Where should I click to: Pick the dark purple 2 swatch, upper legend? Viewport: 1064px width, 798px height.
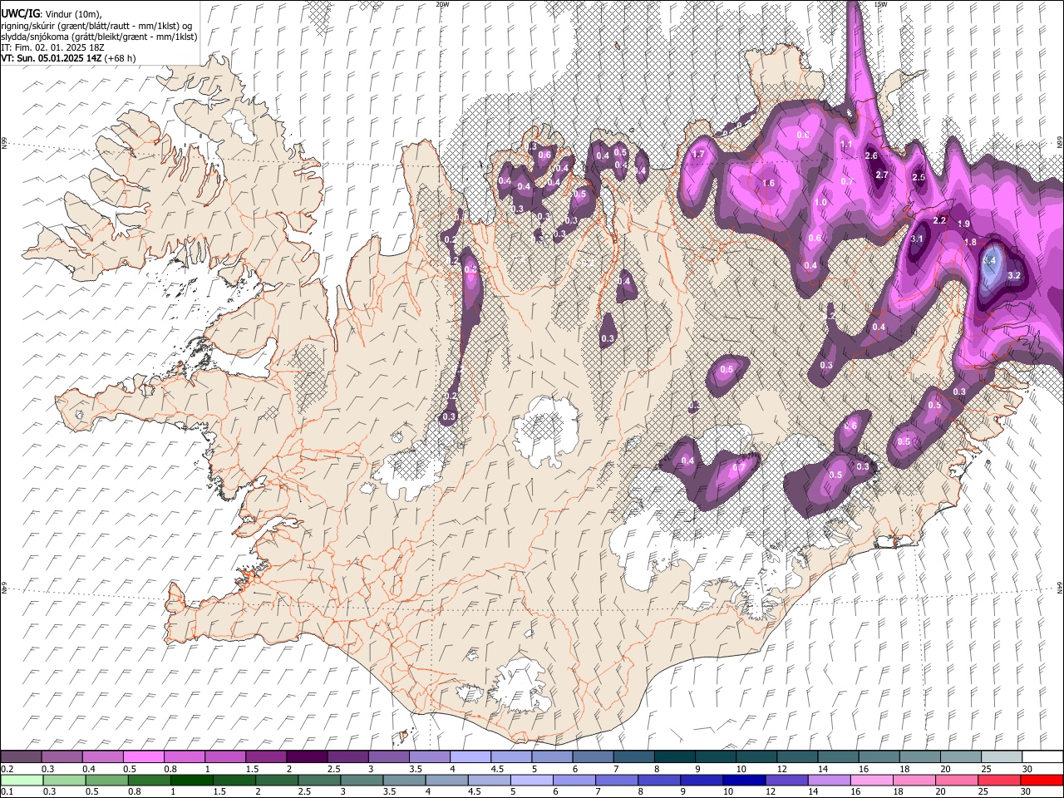tap(306, 757)
